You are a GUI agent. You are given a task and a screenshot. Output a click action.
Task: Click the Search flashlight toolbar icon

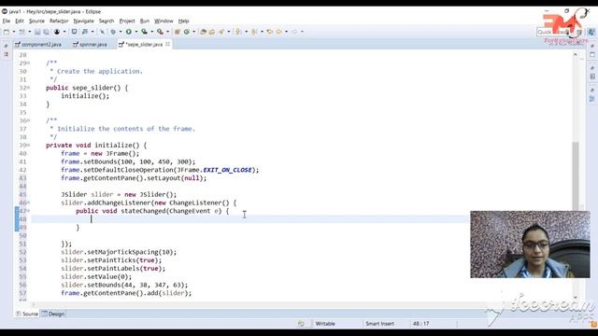point(221,32)
